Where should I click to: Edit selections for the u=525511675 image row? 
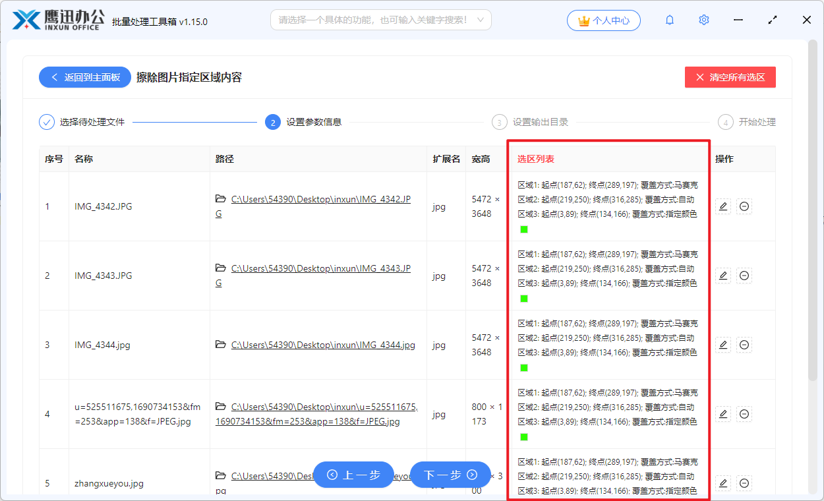723,414
